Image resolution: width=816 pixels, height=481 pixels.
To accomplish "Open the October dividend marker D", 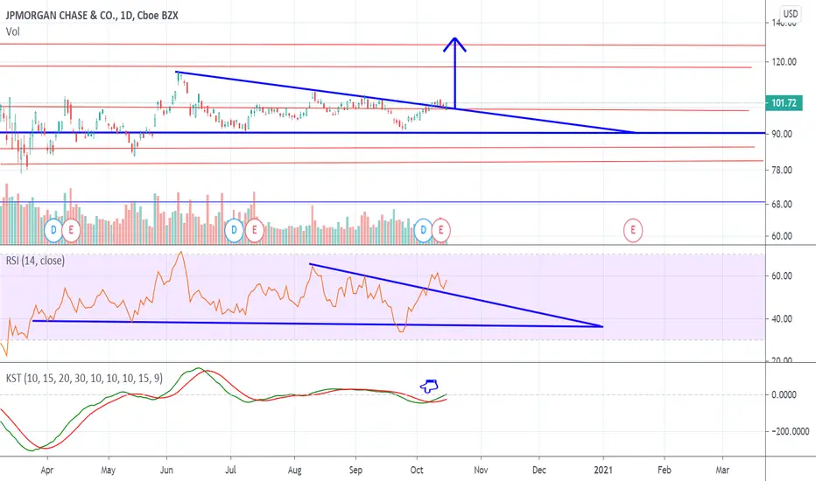I will [x=423, y=230].
